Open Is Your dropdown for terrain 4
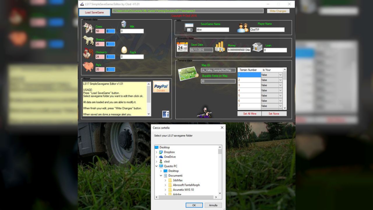 coord(280,90)
